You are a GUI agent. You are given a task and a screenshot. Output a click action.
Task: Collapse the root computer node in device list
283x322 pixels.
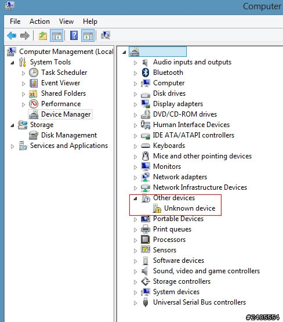pos(124,52)
